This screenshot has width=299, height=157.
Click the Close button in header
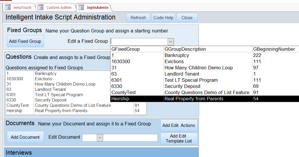point(187,18)
